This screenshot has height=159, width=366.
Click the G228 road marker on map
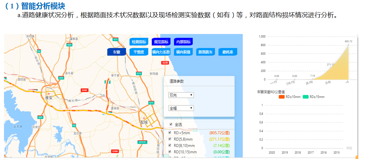[x=165, y=63]
